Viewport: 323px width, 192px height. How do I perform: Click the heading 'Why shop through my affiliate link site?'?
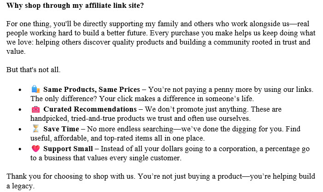[x=75, y=6]
